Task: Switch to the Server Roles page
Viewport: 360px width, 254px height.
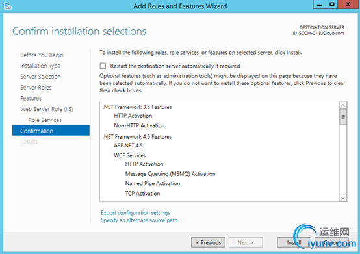Action: (x=36, y=88)
